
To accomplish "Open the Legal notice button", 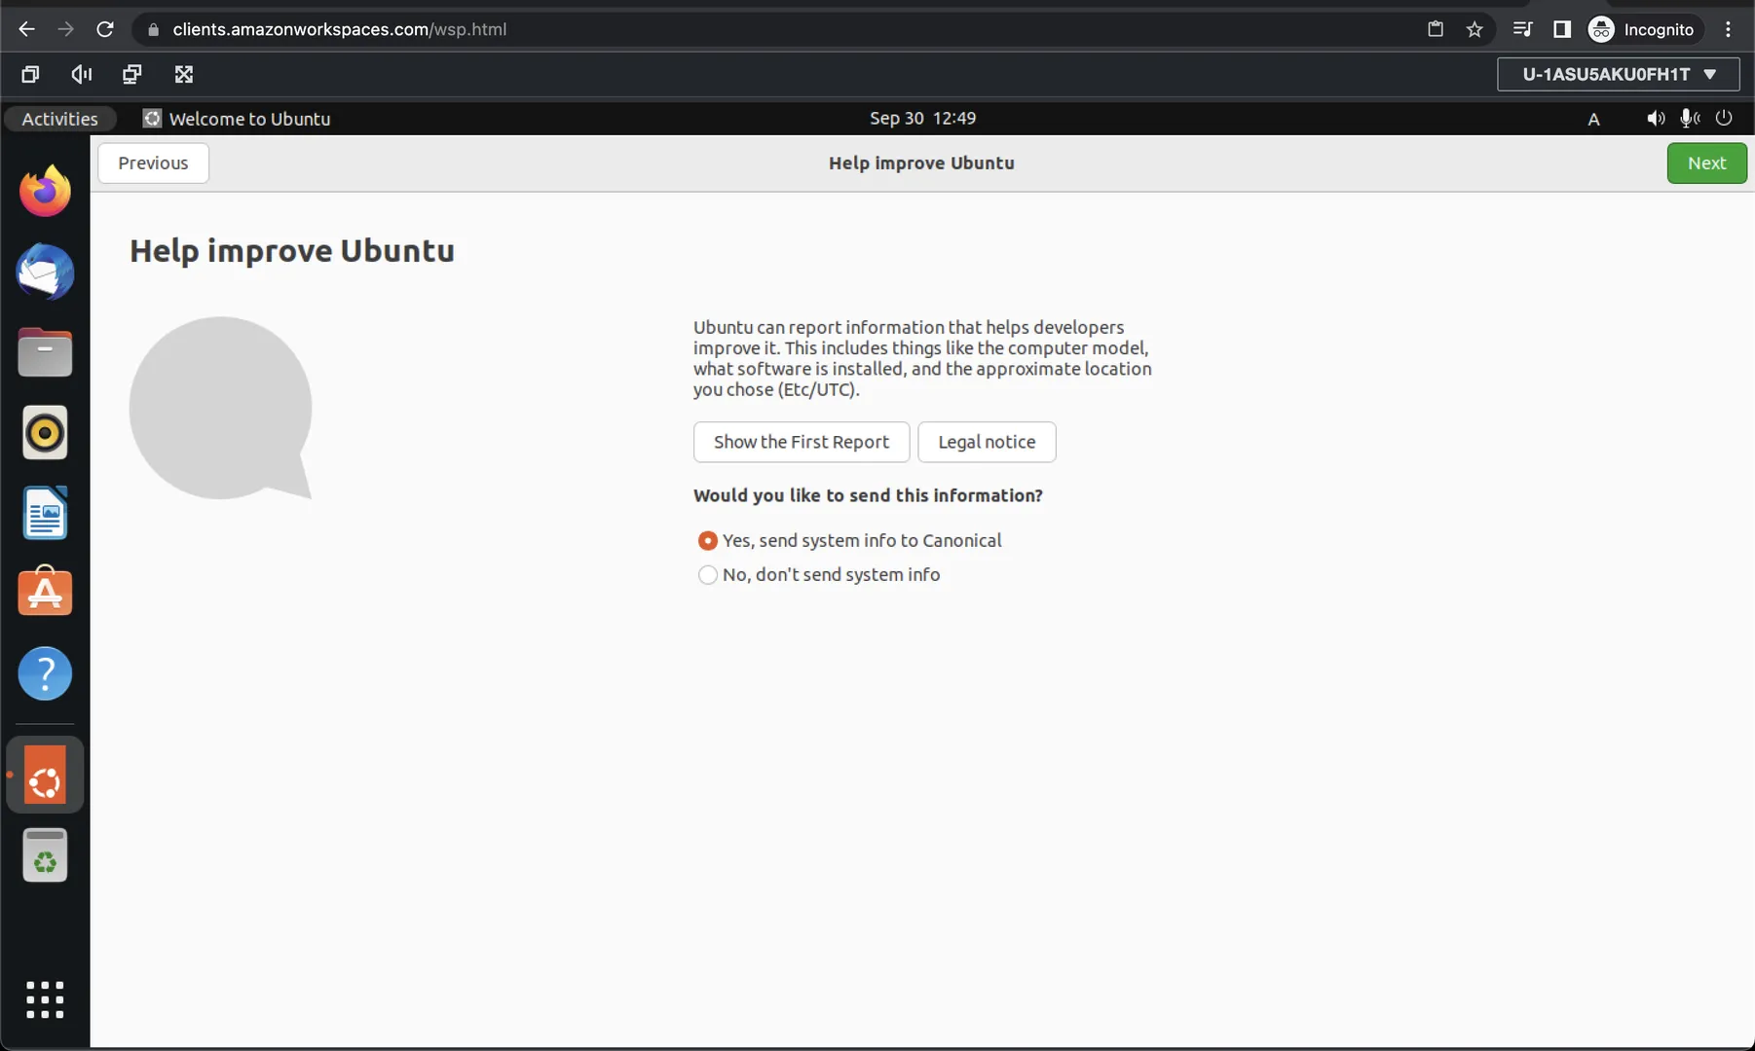I will click(x=986, y=442).
